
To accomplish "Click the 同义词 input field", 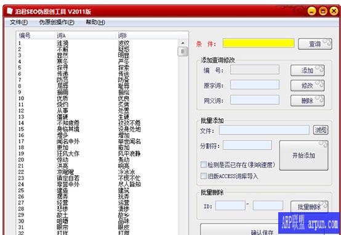I will coord(255,100).
